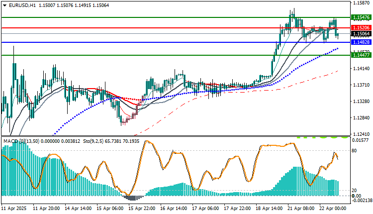
Task: Select the EURUSD,H1 symbol title text
Action: 22,5
